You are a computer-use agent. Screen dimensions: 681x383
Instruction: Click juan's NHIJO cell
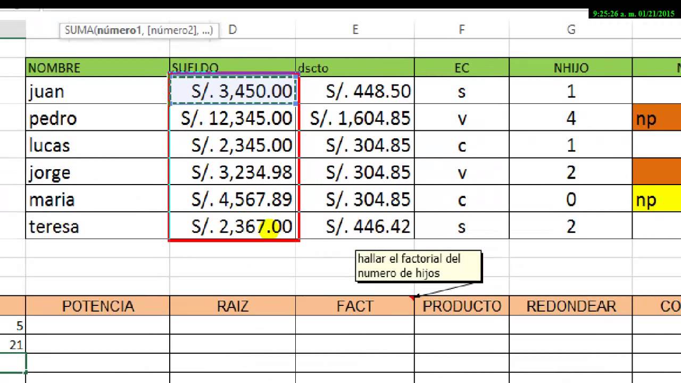point(571,91)
